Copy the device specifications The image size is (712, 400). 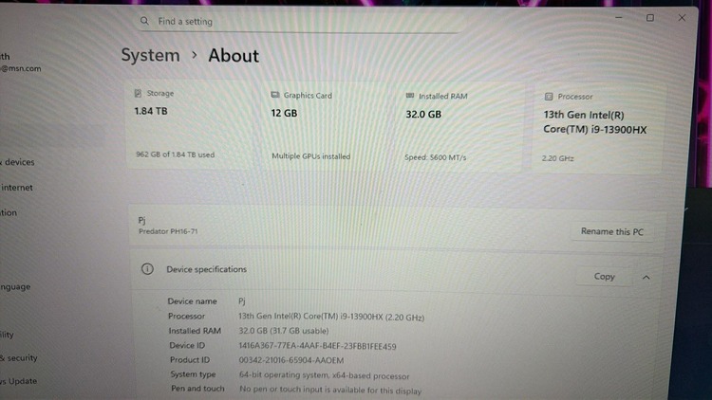(x=605, y=277)
